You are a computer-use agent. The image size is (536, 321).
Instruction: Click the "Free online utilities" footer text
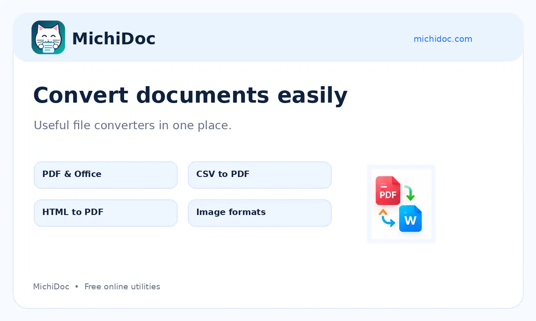pos(122,286)
